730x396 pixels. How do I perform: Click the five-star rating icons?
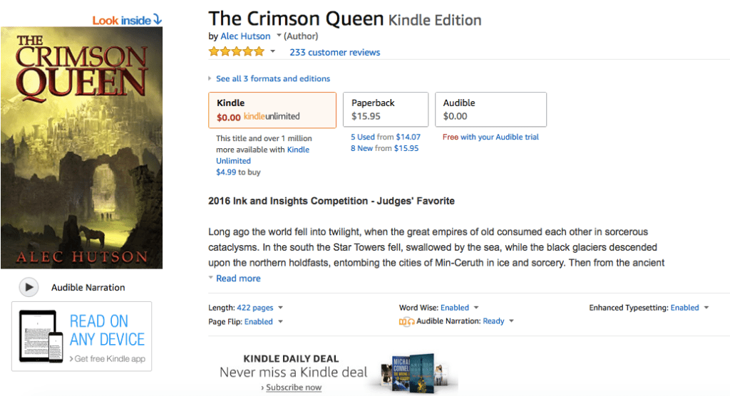point(236,52)
